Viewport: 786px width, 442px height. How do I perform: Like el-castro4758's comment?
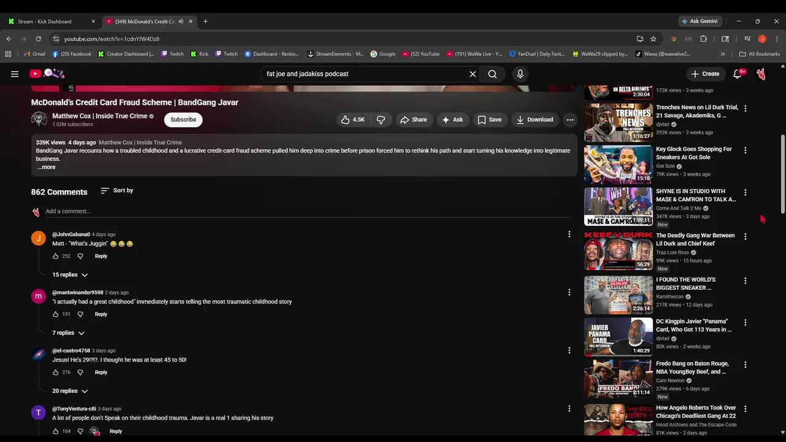coord(55,372)
